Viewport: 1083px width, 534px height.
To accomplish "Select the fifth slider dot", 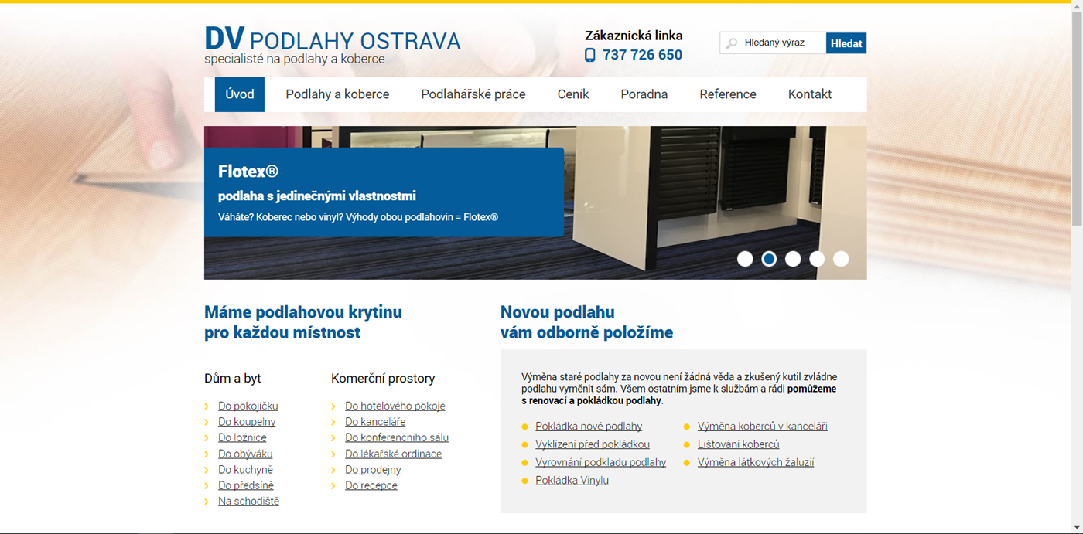I will click(x=841, y=259).
